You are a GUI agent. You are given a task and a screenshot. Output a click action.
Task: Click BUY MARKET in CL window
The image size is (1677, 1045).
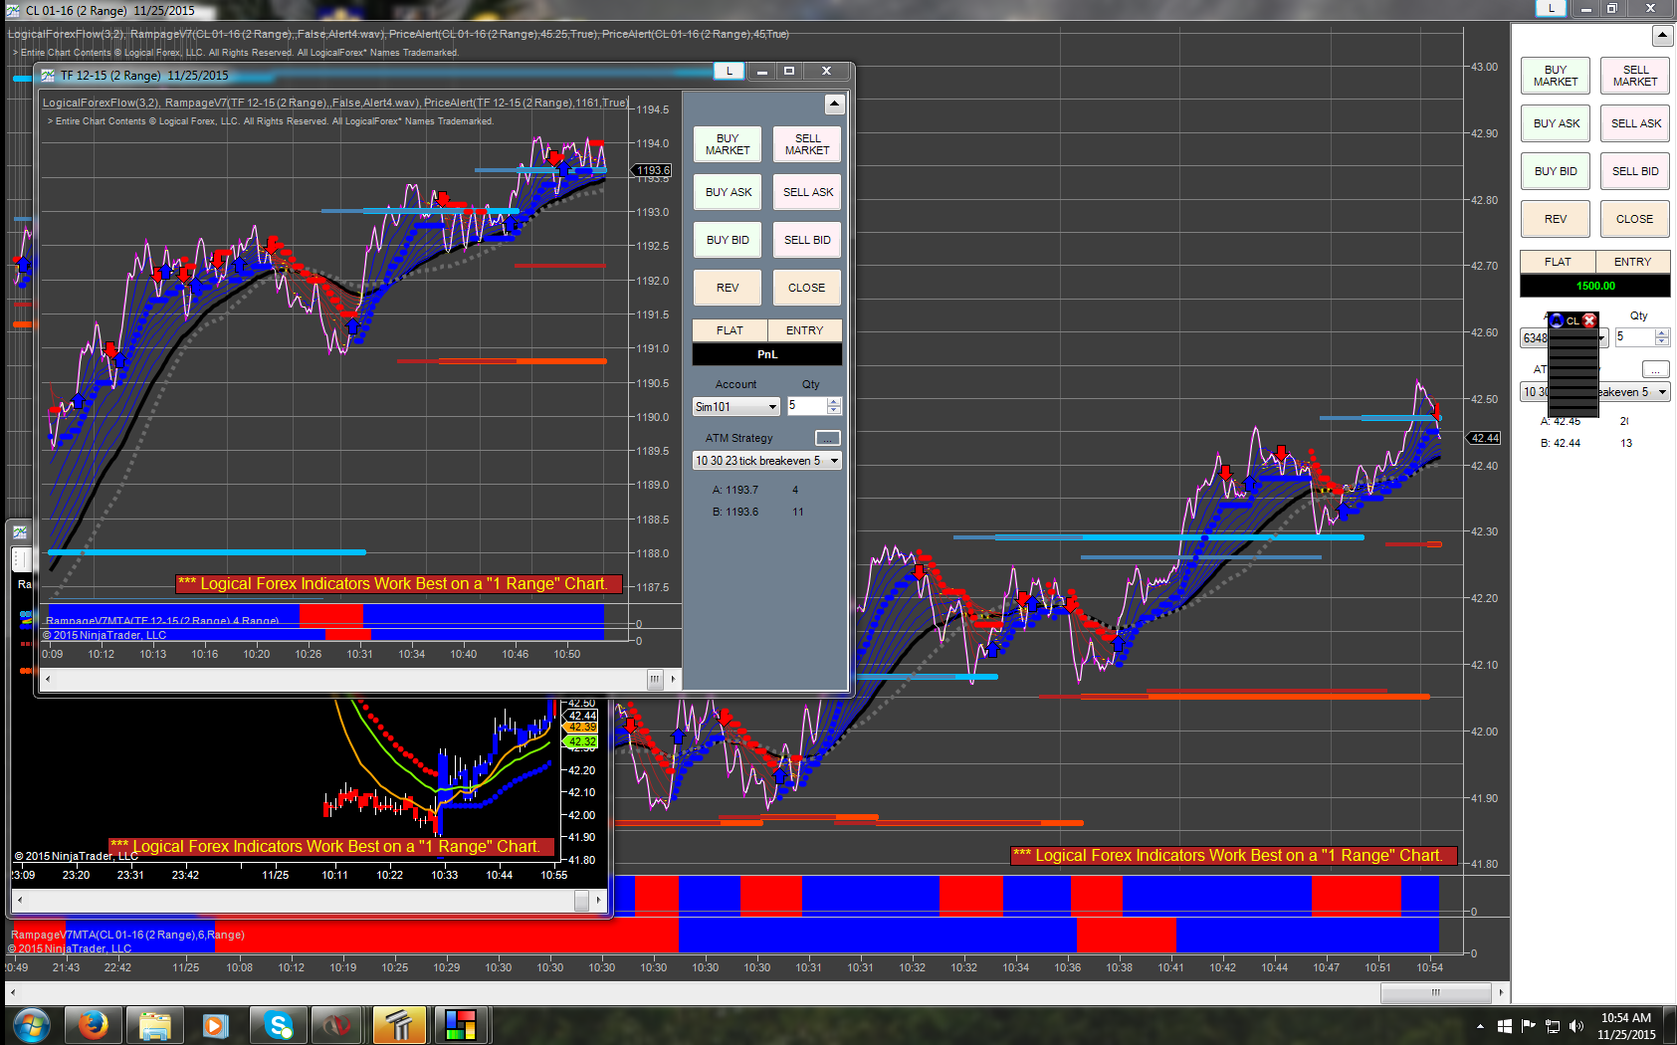tap(1556, 76)
